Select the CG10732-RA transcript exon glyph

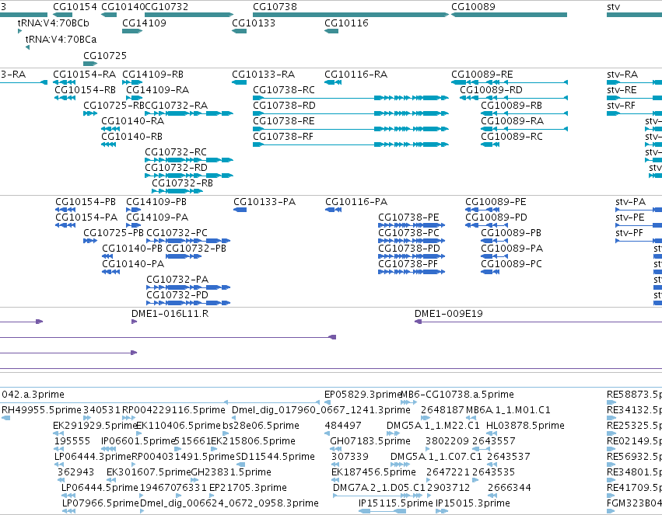click(189, 113)
